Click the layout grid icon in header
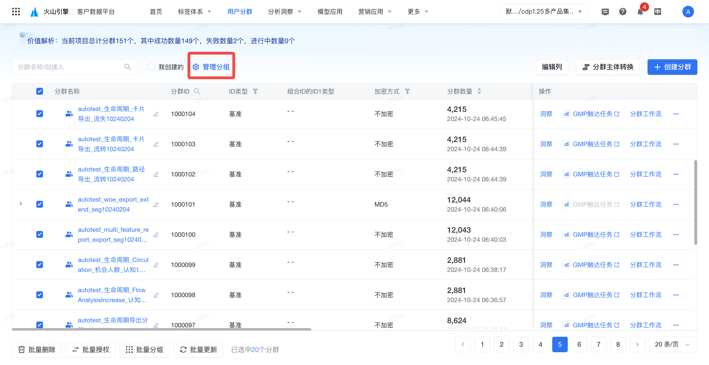This screenshot has width=709, height=365. coord(657,12)
